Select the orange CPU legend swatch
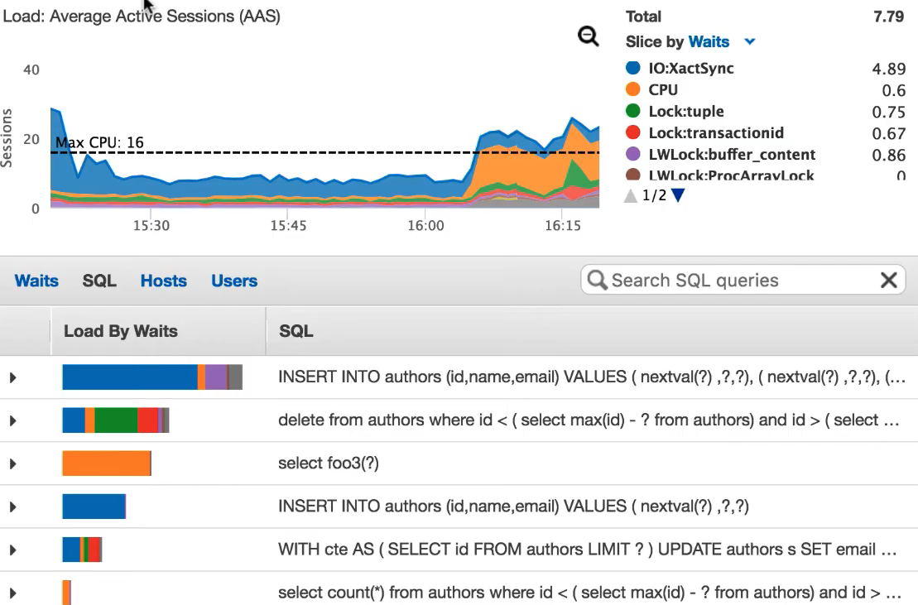Screen dimensions: 918x605 (x=634, y=89)
